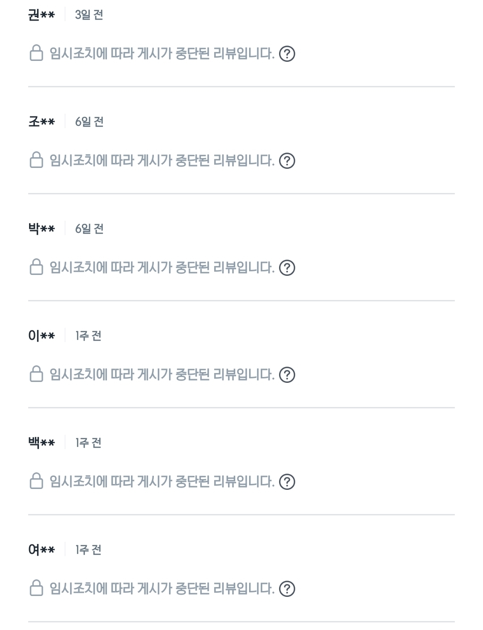
Task: Click the blocked review message under 여**
Action: point(162,588)
